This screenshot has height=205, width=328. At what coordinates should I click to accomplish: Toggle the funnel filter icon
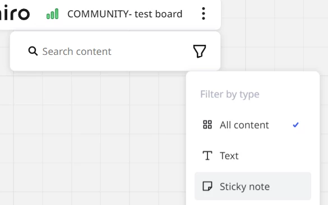coord(200,51)
